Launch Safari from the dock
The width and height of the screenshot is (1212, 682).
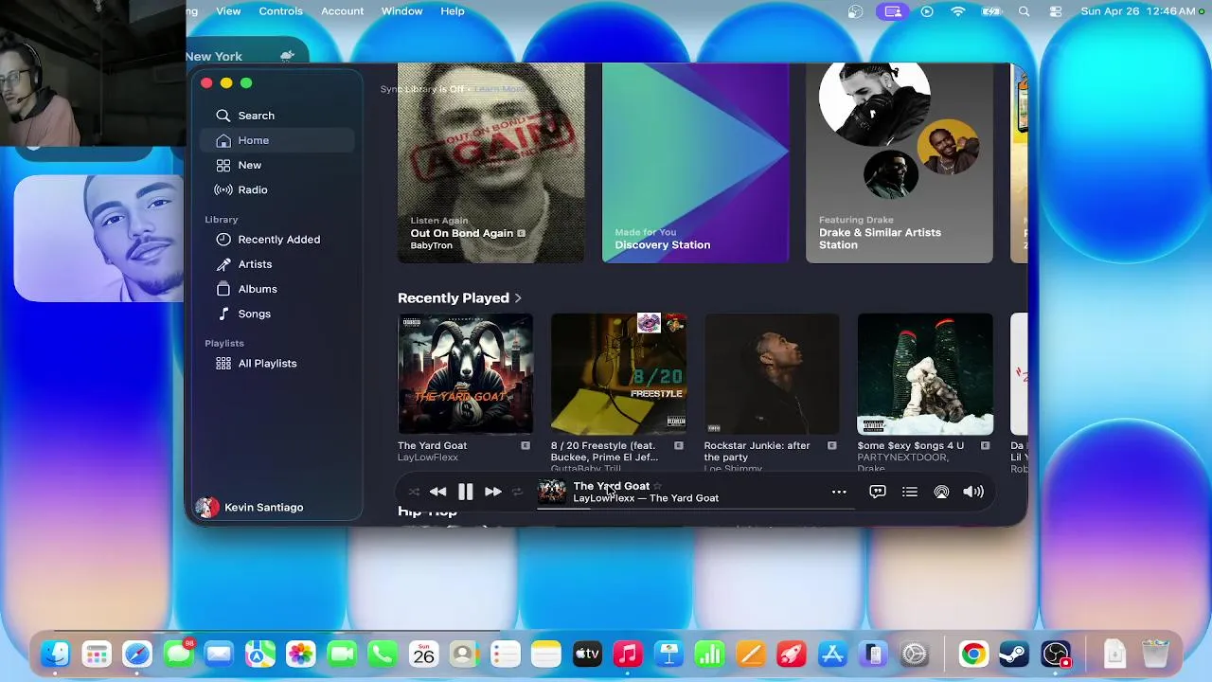coord(137,655)
